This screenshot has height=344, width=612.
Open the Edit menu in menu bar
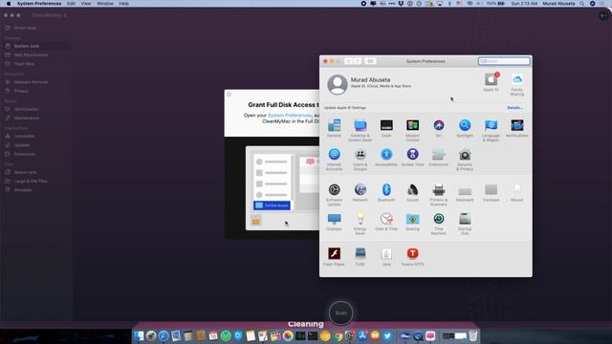click(71, 4)
